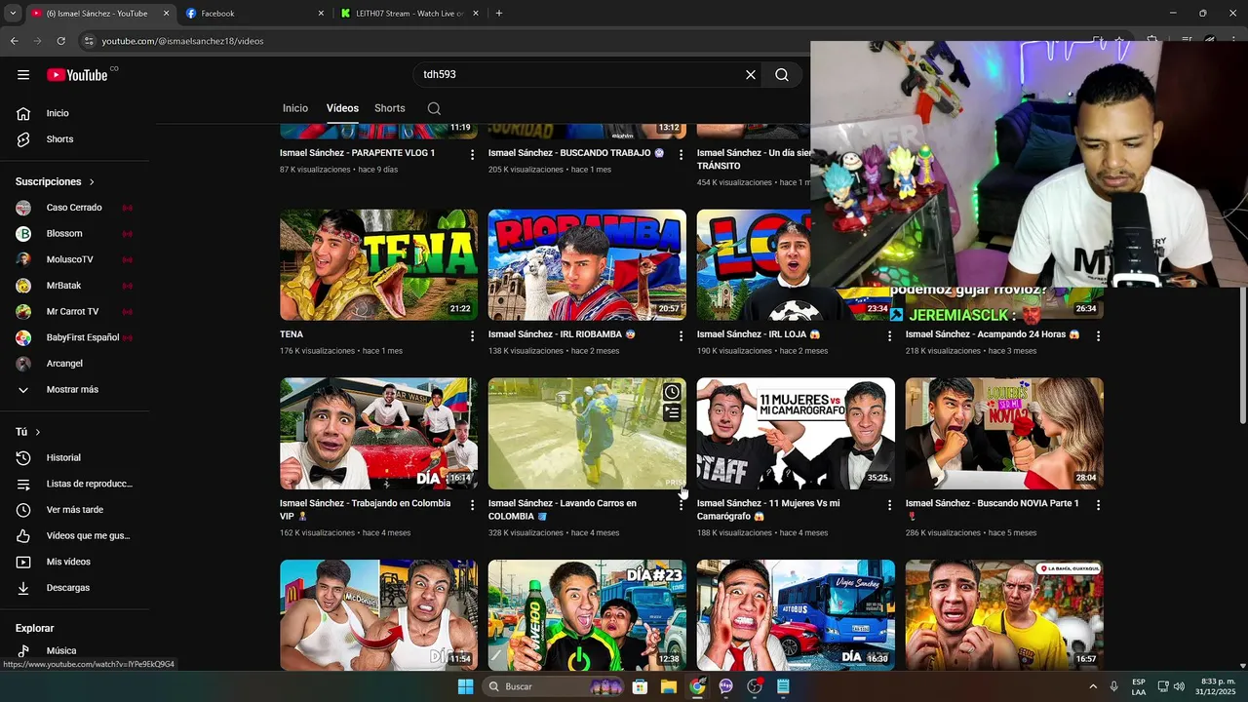
Task: Open the YouTube hamburger guide menu
Action: coord(23,75)
